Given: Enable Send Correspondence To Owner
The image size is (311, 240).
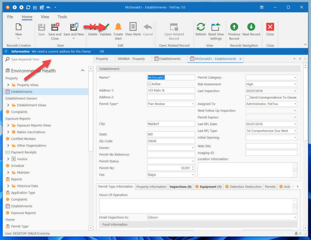Looking at the screenshot, I should click(x=248, y=97).
